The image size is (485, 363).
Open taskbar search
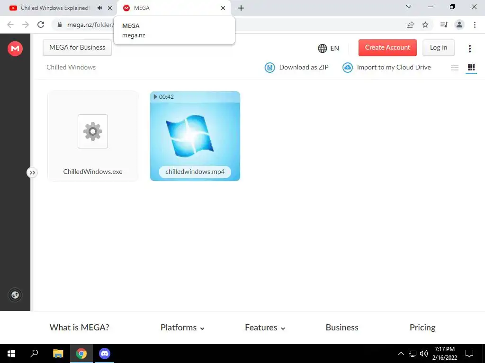click(x=34, y=354)
